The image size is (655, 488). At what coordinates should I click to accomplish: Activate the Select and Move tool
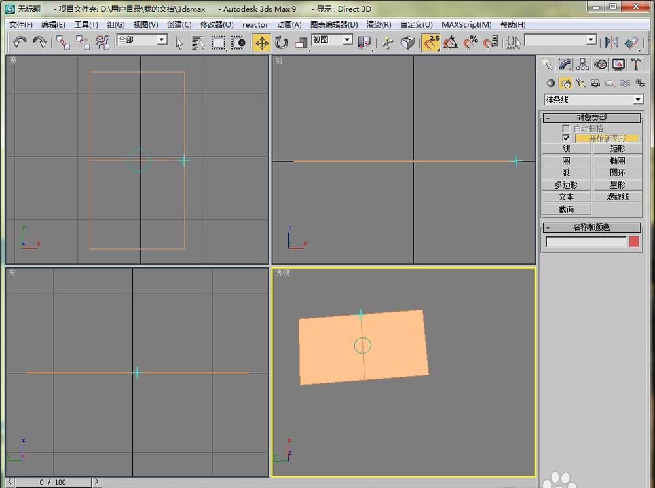point(262,43)
